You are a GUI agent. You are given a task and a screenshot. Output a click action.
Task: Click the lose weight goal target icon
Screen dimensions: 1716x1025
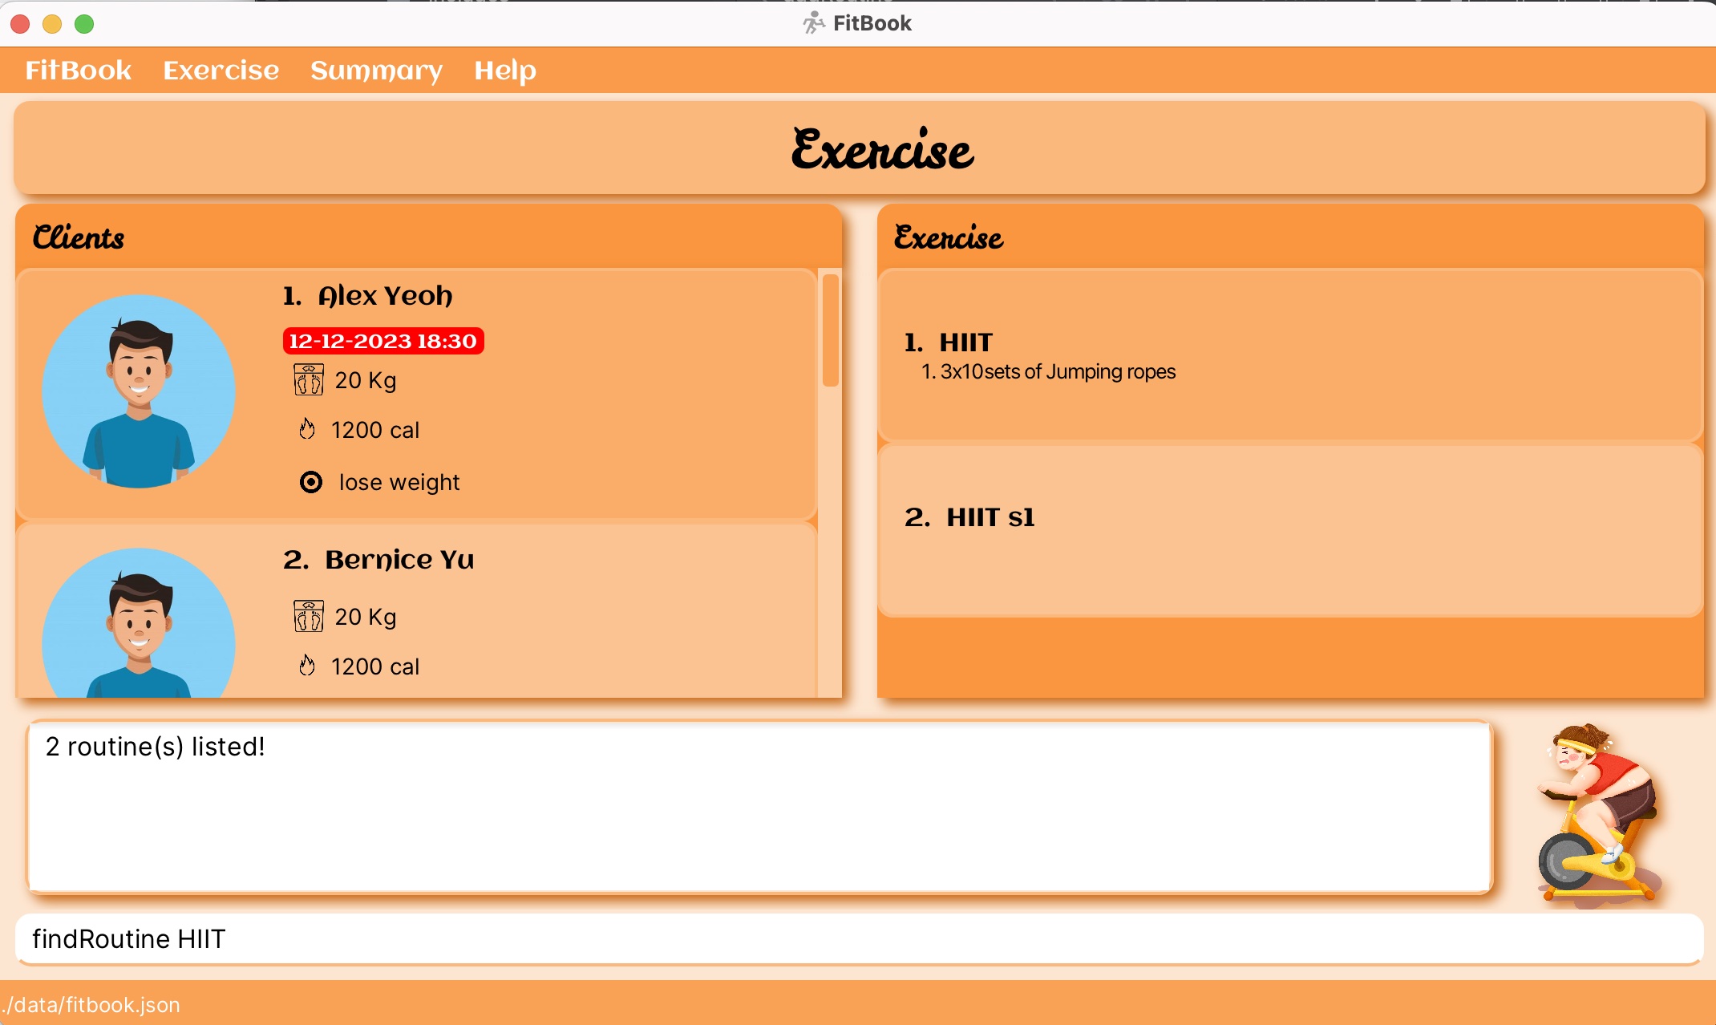click(311, 482)
